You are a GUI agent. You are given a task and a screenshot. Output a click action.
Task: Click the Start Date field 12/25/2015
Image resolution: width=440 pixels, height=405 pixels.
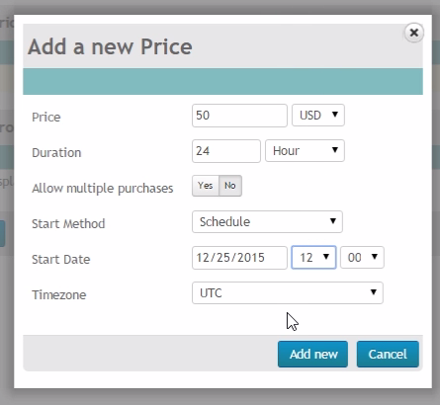[239, 258]
